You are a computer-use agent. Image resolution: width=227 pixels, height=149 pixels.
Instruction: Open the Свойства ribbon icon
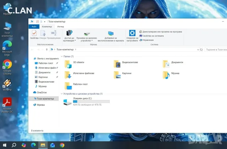[x=34, y=35]
